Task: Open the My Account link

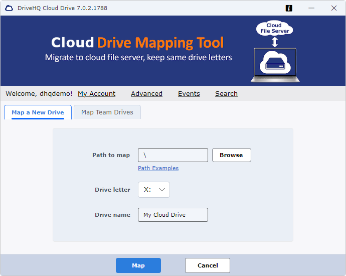Action: pos(96,94)
